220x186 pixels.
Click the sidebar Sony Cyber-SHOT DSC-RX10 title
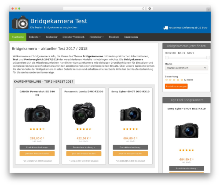coord(187,109)
